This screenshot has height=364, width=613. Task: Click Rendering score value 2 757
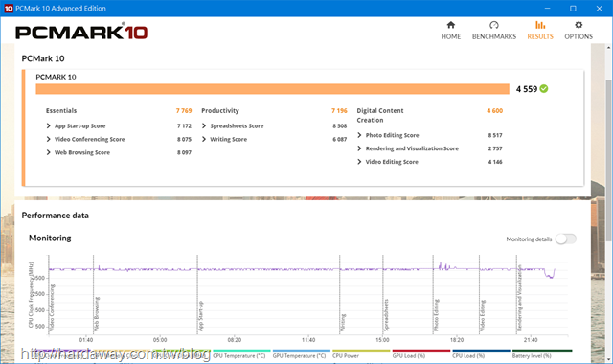[x=495, y=148]
